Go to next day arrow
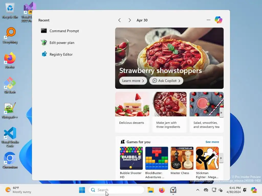262x196 pixels. (x=130, y=20)
